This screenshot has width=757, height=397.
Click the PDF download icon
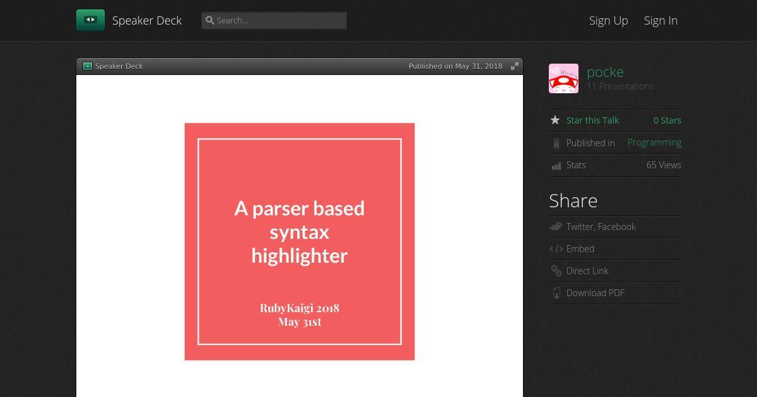(556, 293)
